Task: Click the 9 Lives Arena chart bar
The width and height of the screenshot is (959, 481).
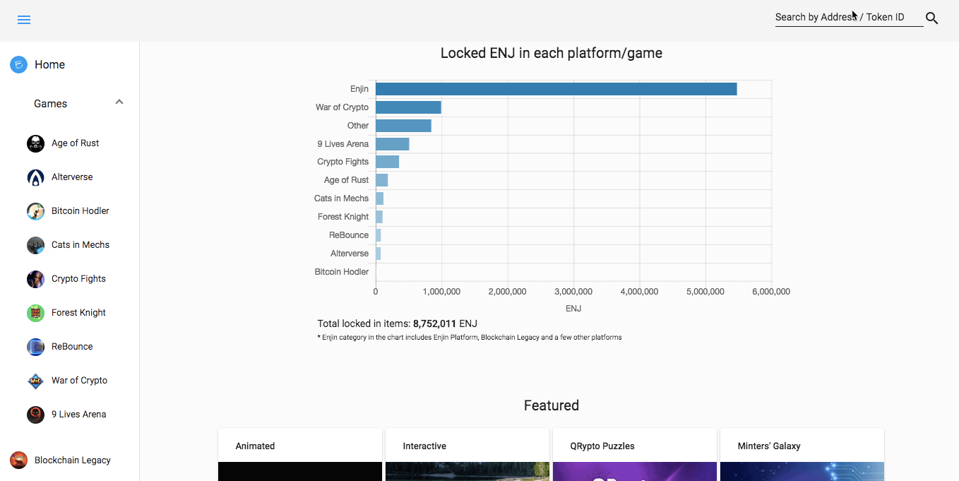Action: point(392,144)
